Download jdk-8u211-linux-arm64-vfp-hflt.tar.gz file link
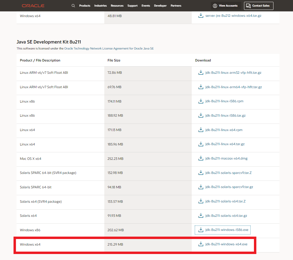The height and width of the screenshot is (260, 293). coord(233,87)
